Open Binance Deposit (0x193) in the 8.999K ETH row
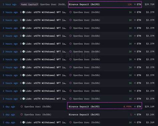This screenshot has height=126, width=158. pos(84,107)
